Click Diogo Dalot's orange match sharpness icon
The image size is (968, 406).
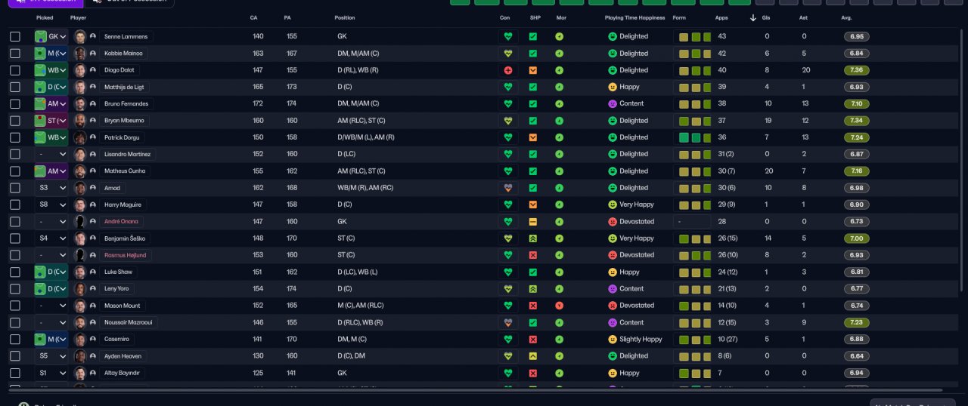pos(533,70)
